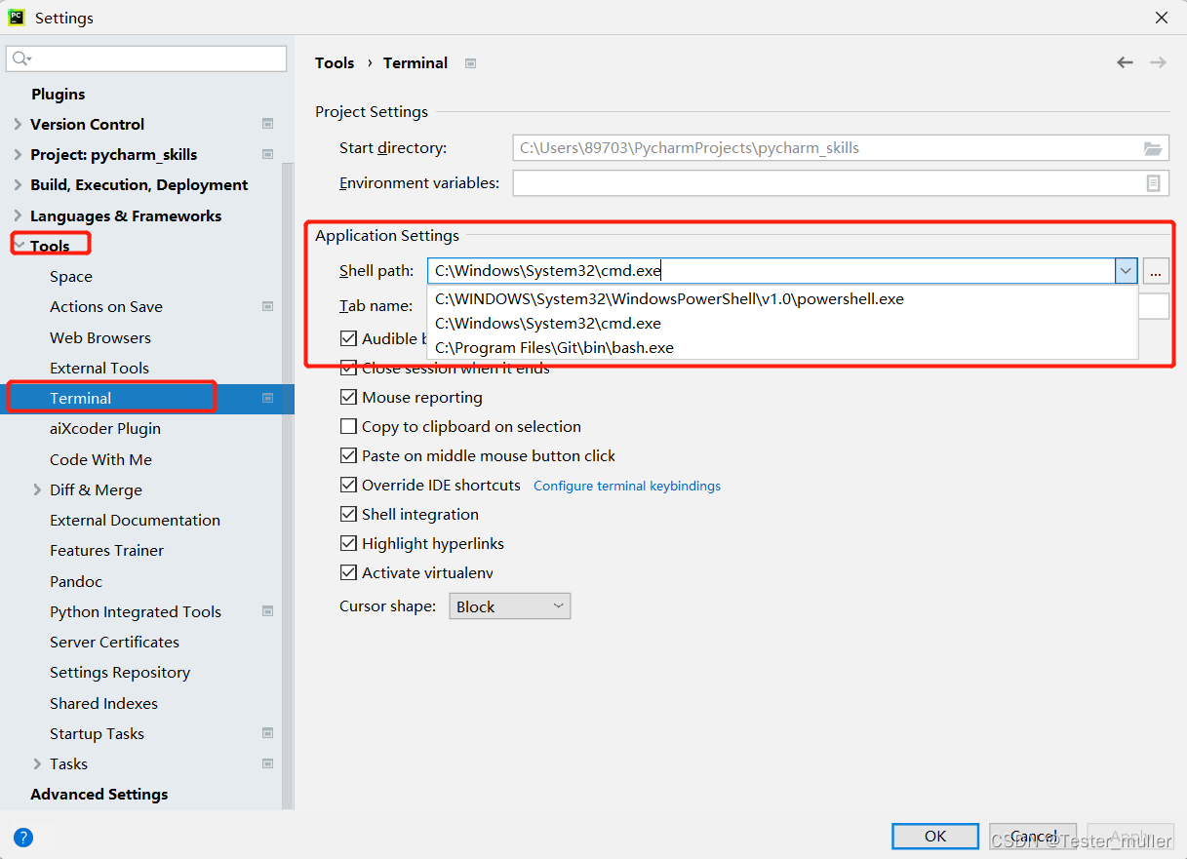Open the Features Trainer settings page
Image resolution: width=1187 pixels, height=859 pixels.
point(106,550)
